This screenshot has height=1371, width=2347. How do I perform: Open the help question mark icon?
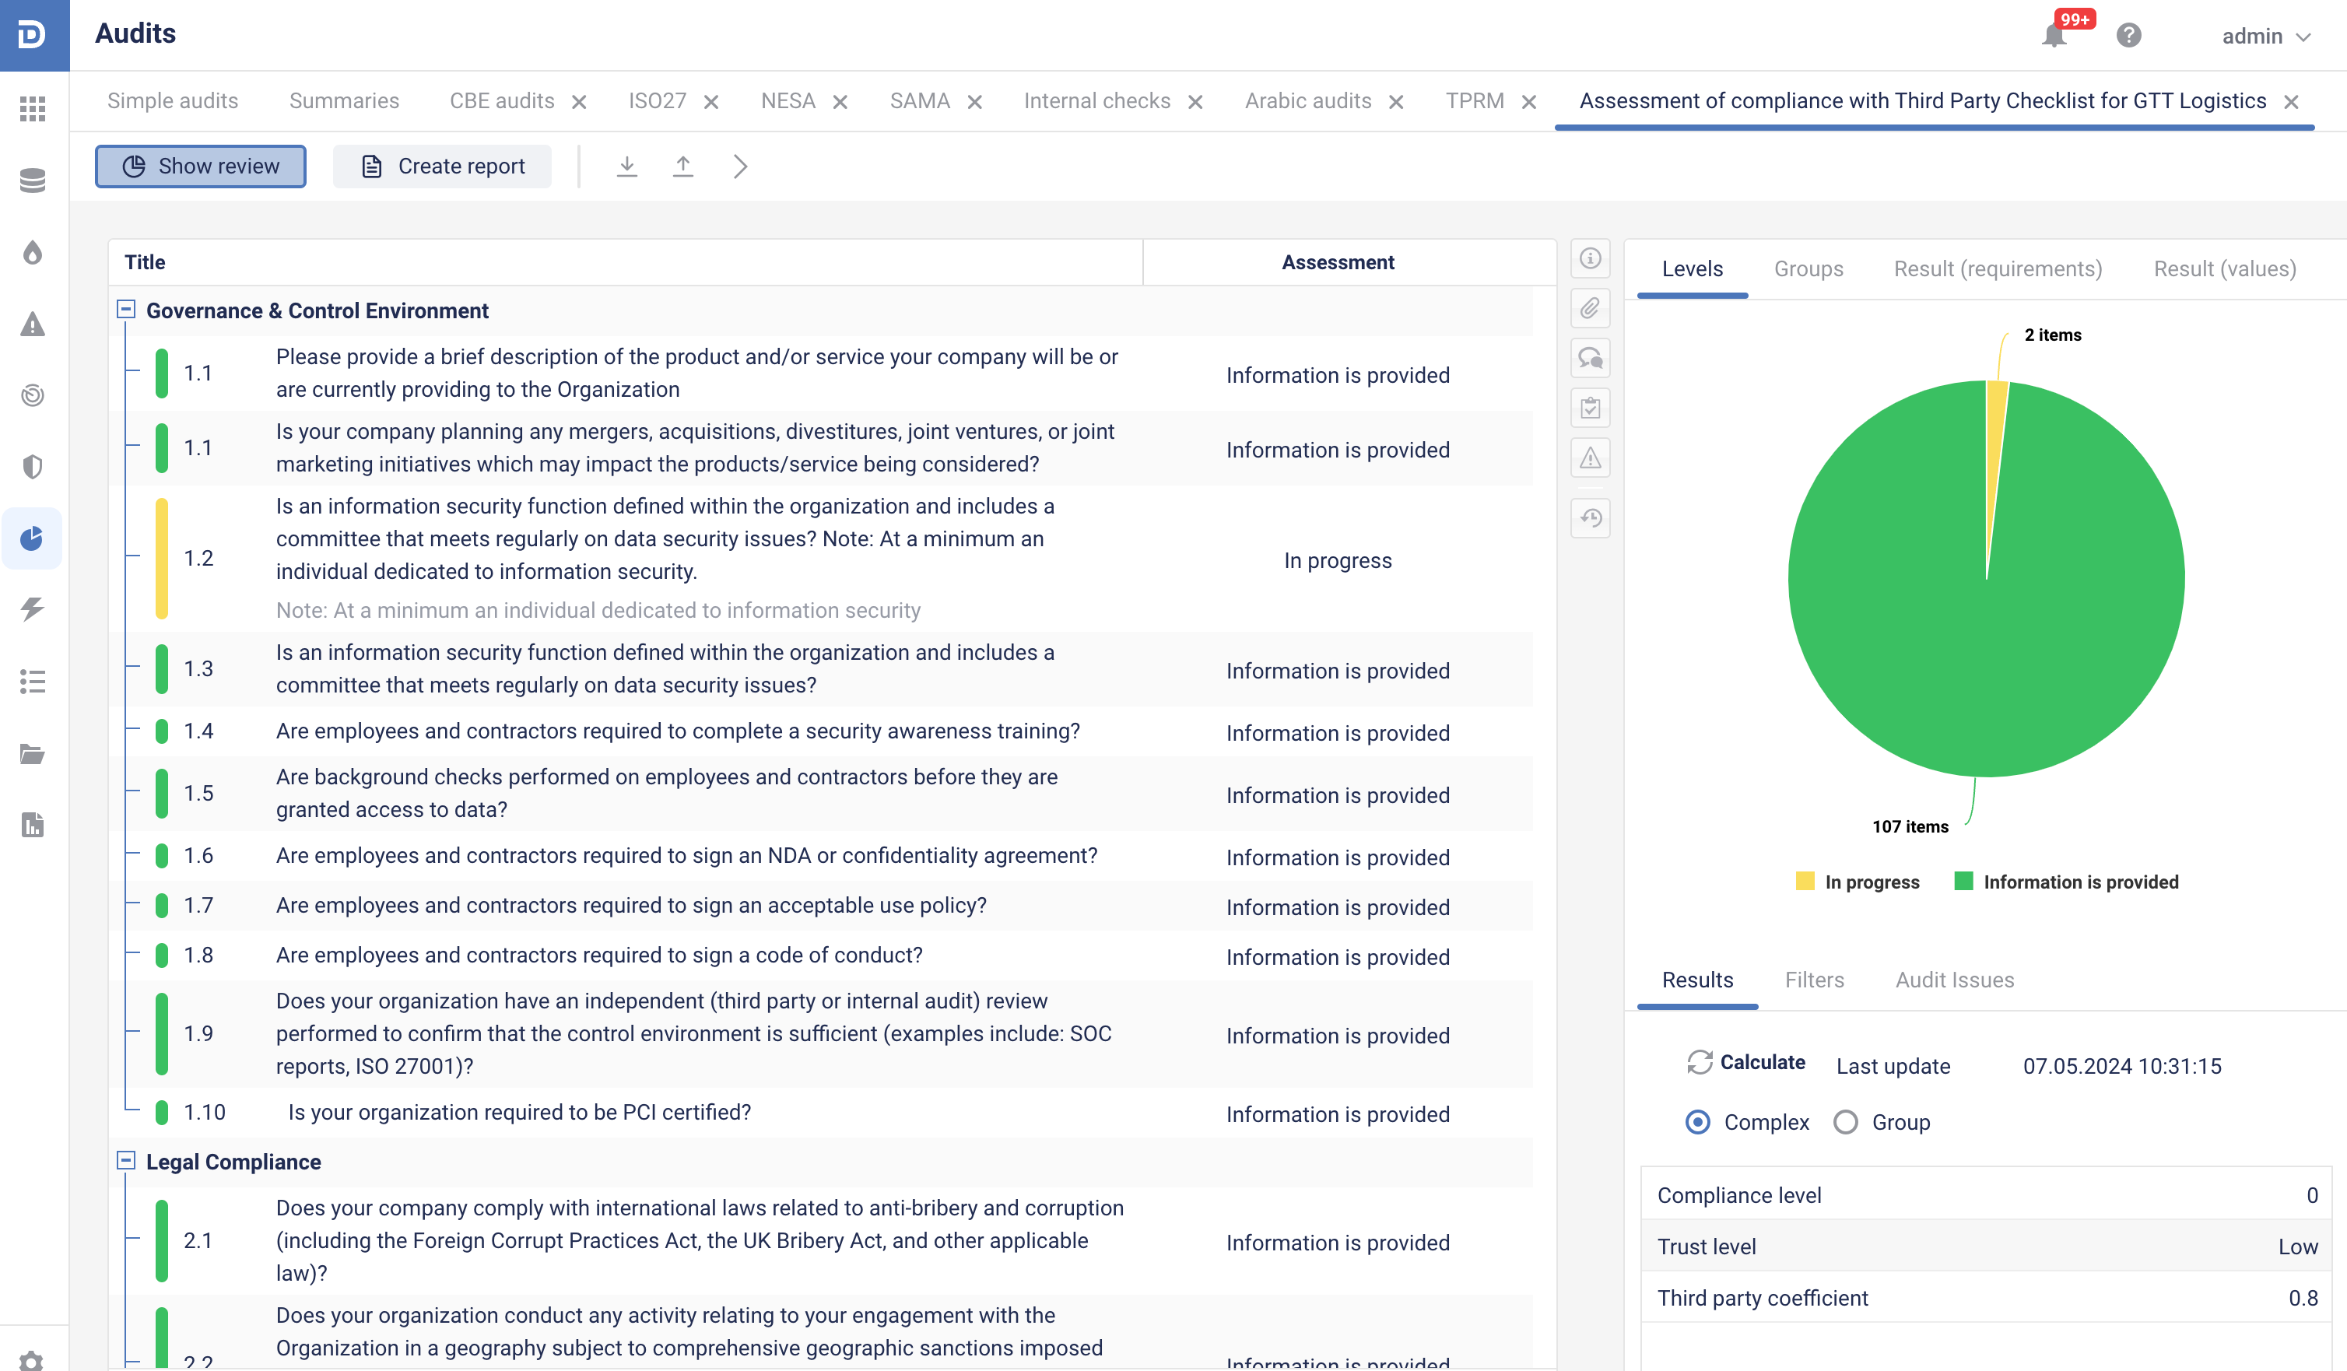2128,35
